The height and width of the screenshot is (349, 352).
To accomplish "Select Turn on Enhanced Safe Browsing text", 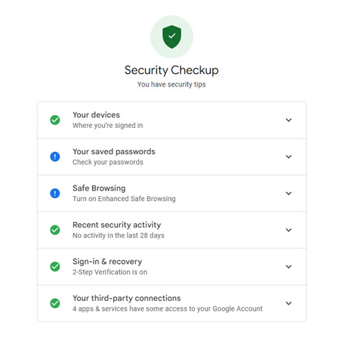I will tap(124, 199).
